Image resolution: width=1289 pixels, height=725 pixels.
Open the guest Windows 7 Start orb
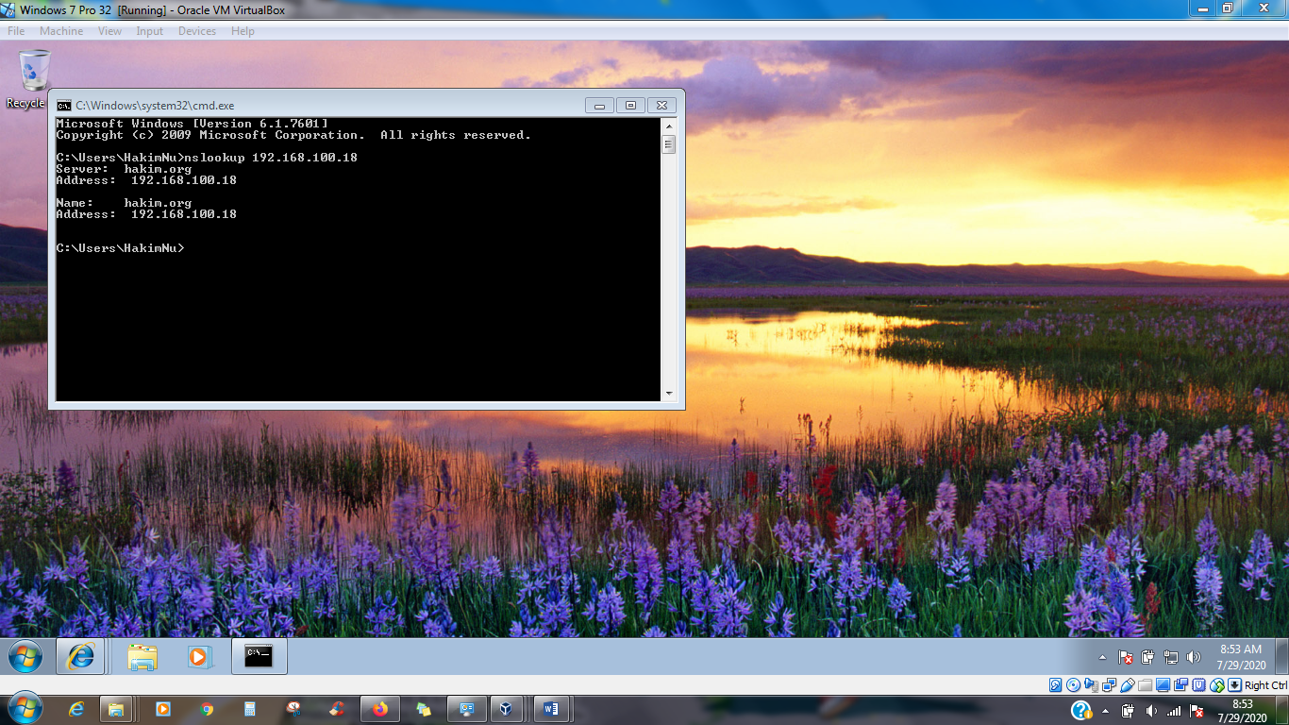(25, 656)
